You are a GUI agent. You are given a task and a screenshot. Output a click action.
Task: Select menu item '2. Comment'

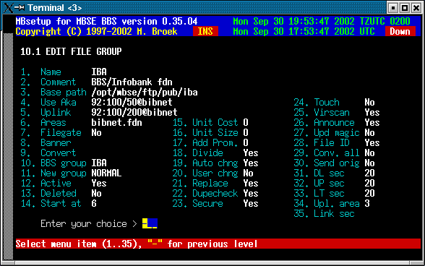tap(48, 82)
